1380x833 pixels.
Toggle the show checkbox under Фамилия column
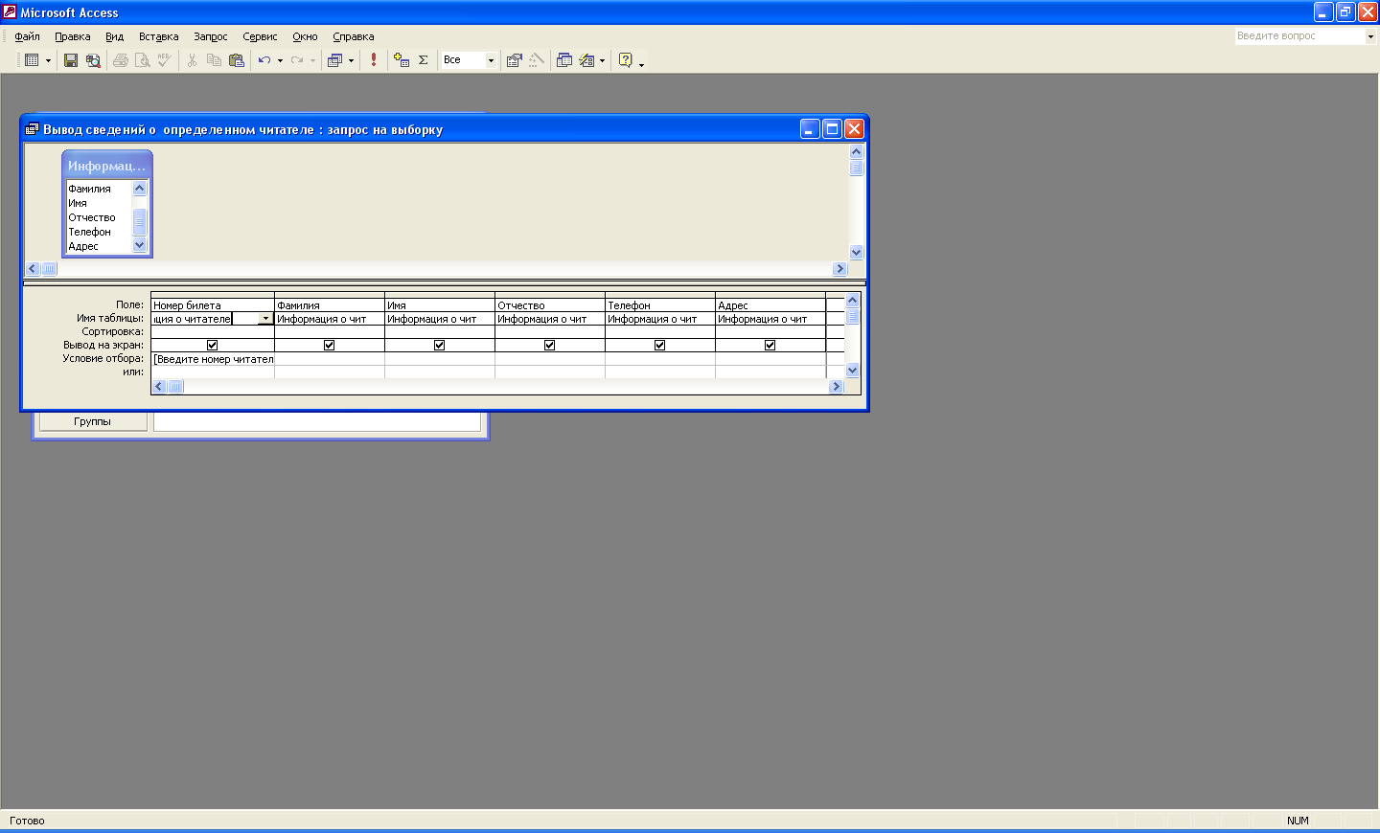(x=329, y=345)
